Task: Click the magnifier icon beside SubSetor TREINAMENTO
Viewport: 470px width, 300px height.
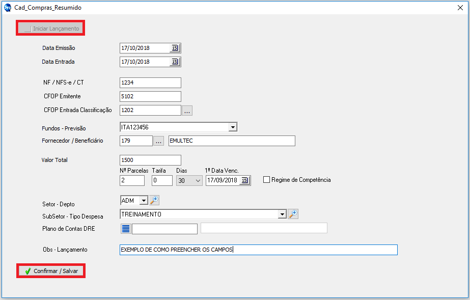Action: coord(293,214)
